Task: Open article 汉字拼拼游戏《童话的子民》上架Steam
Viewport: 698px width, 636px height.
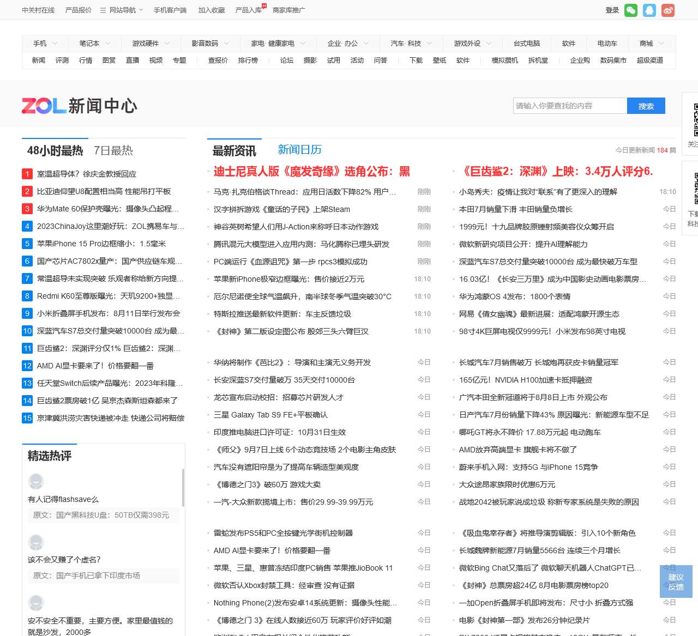Action: tap(282, 209)
